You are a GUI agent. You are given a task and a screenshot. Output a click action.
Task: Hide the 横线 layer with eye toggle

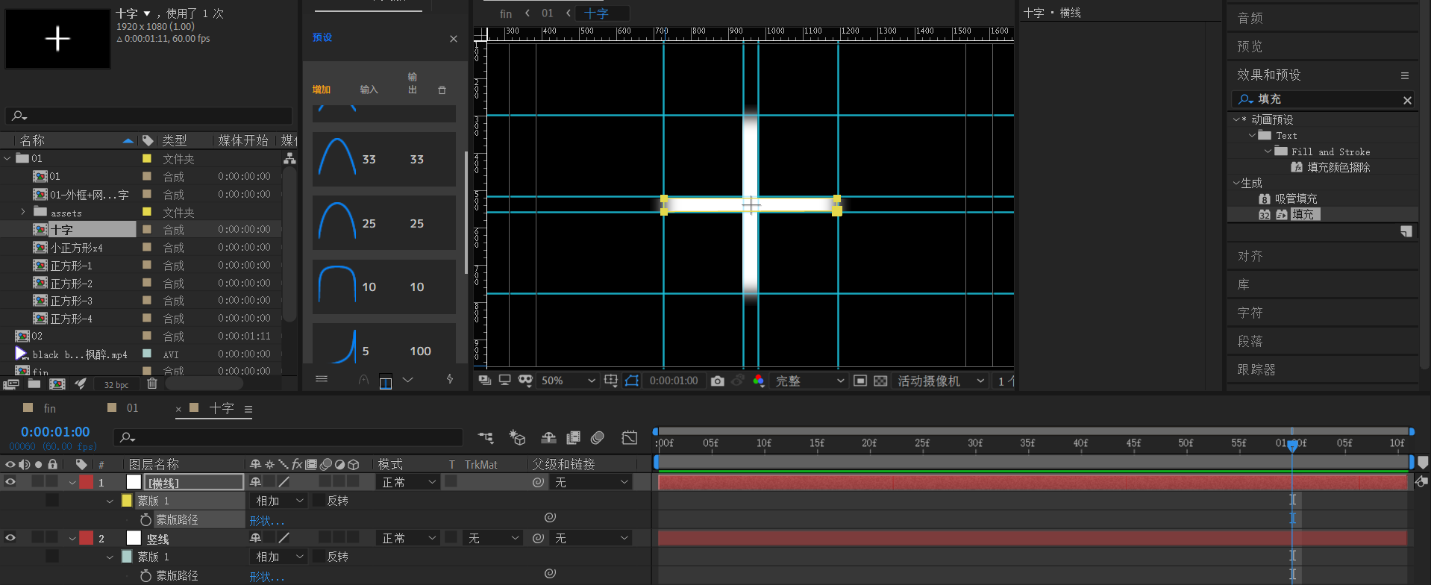tap(10, 482)
